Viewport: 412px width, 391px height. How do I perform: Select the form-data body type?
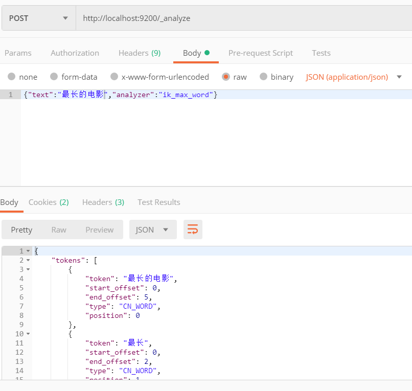tap(54, 77)
